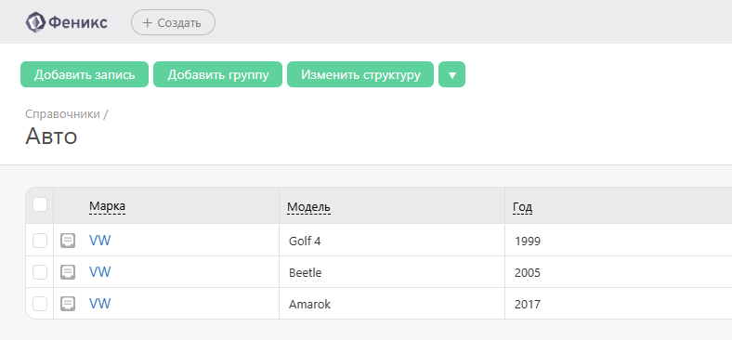Select the 2017 year cell

(x=619, y=304)
